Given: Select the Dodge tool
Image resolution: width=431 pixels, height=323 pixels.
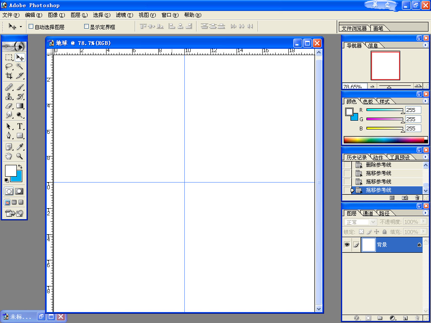Looking at the screenshot, I should (20, 115).
